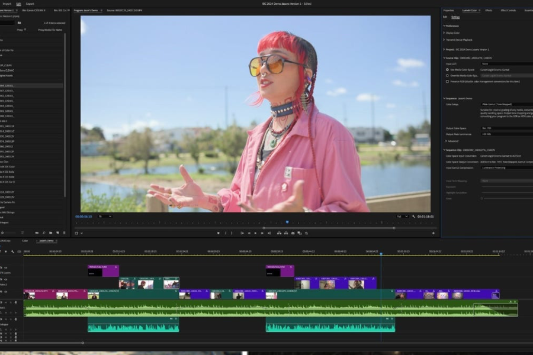Step forward one frame in program monitor
The height and width of the screenshot is (355, 533).
262,233
